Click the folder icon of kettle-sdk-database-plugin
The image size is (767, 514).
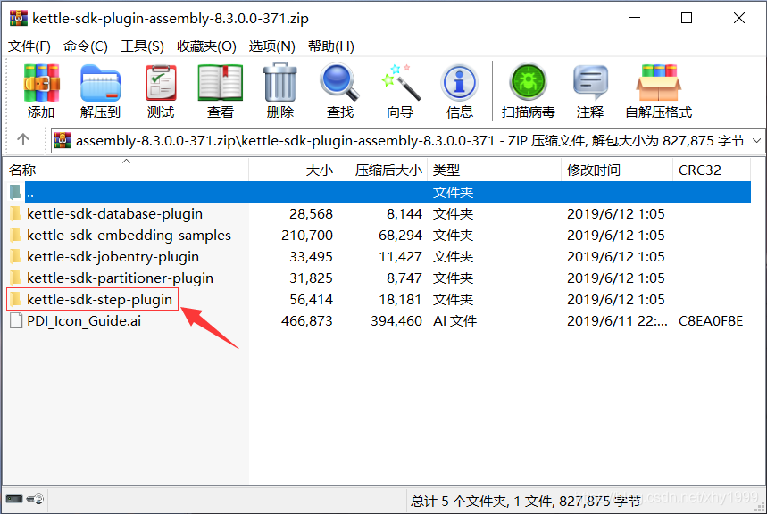[x=16, y=213]
